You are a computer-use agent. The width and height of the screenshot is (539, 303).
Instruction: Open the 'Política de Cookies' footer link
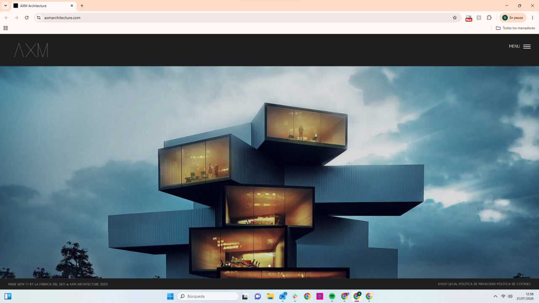point(514,284)
